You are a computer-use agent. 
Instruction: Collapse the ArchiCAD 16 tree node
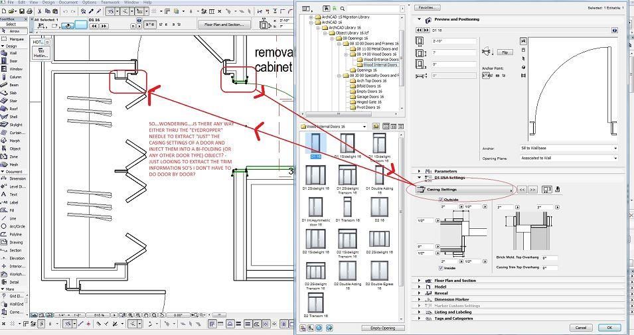pos(311,23)
